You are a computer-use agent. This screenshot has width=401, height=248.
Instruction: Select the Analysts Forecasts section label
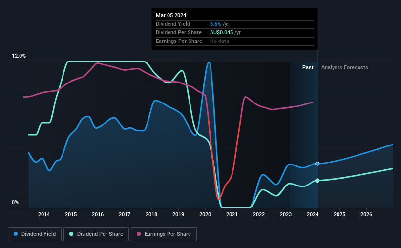(344, 67)
